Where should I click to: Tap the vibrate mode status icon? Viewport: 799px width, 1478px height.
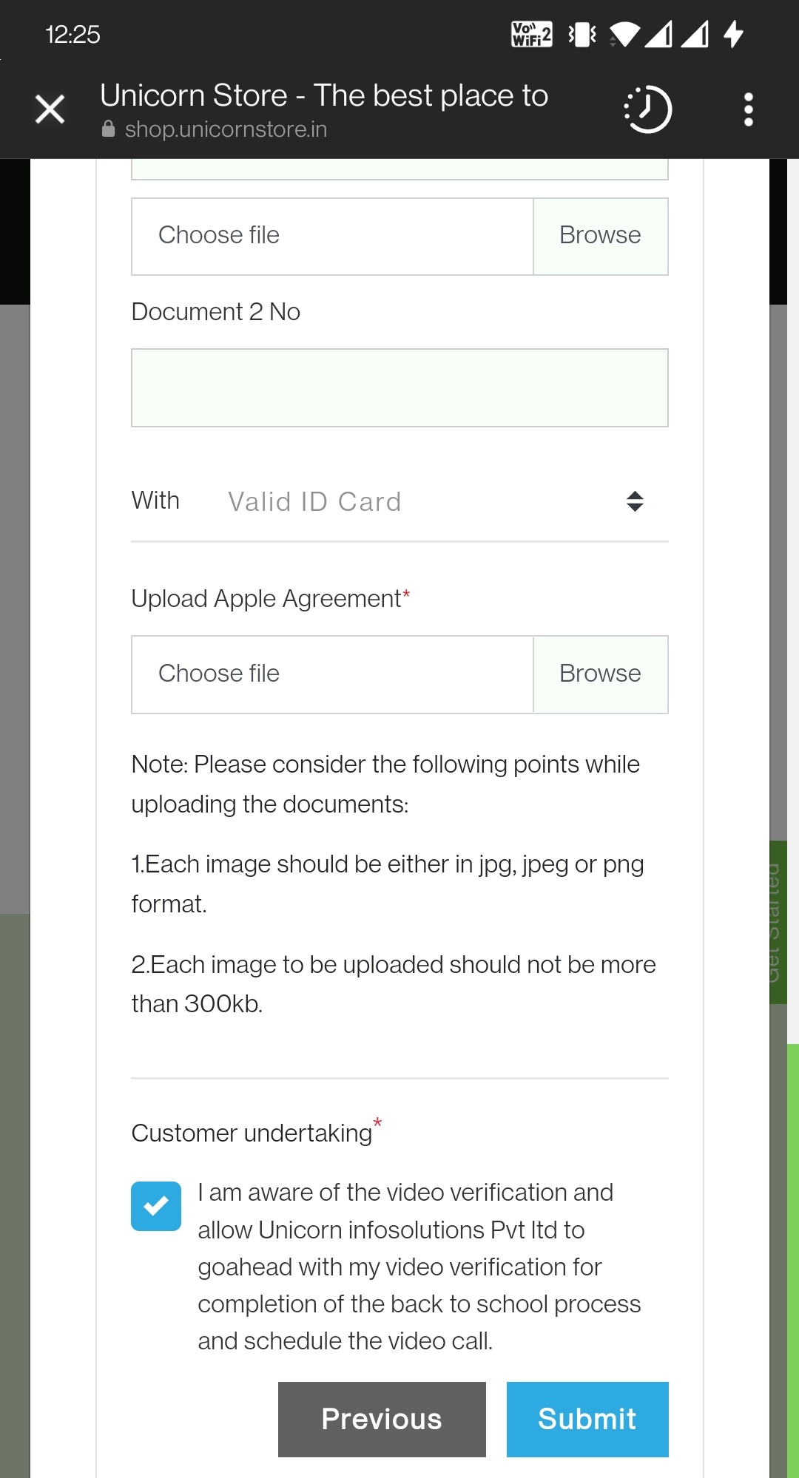coord(582,34)
